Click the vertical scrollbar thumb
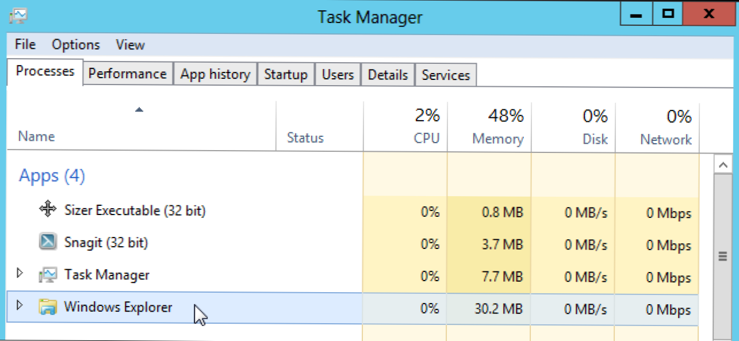The height and width of the screenshot is (341, 739). pyautogui.click(x=722, y=257)
